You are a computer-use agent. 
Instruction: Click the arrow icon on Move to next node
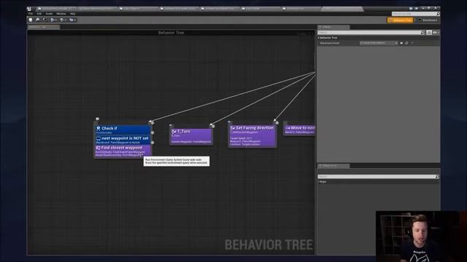(x=287, y=128)
